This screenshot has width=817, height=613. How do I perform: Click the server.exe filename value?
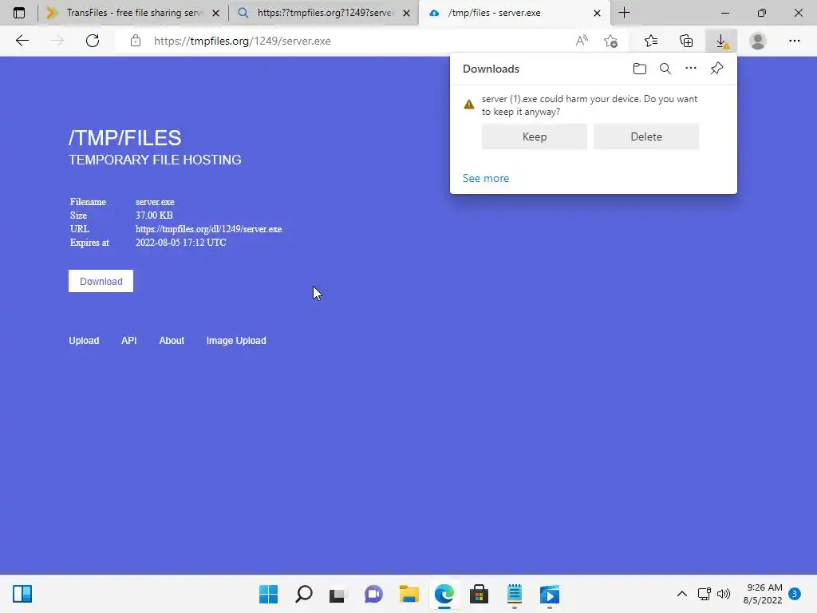tap(155, 202)
